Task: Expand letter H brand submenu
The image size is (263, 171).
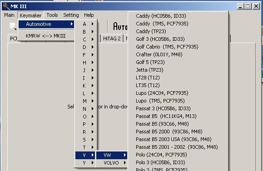Action: (86, 63)
